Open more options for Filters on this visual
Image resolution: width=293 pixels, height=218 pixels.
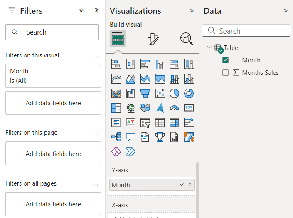tap(96, 55)
